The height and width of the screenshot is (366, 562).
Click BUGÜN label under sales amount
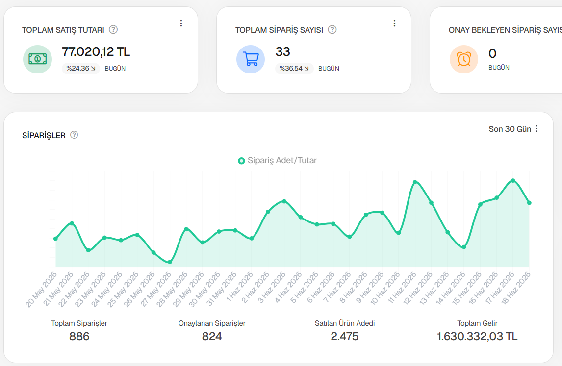click(x=115, y=69)
